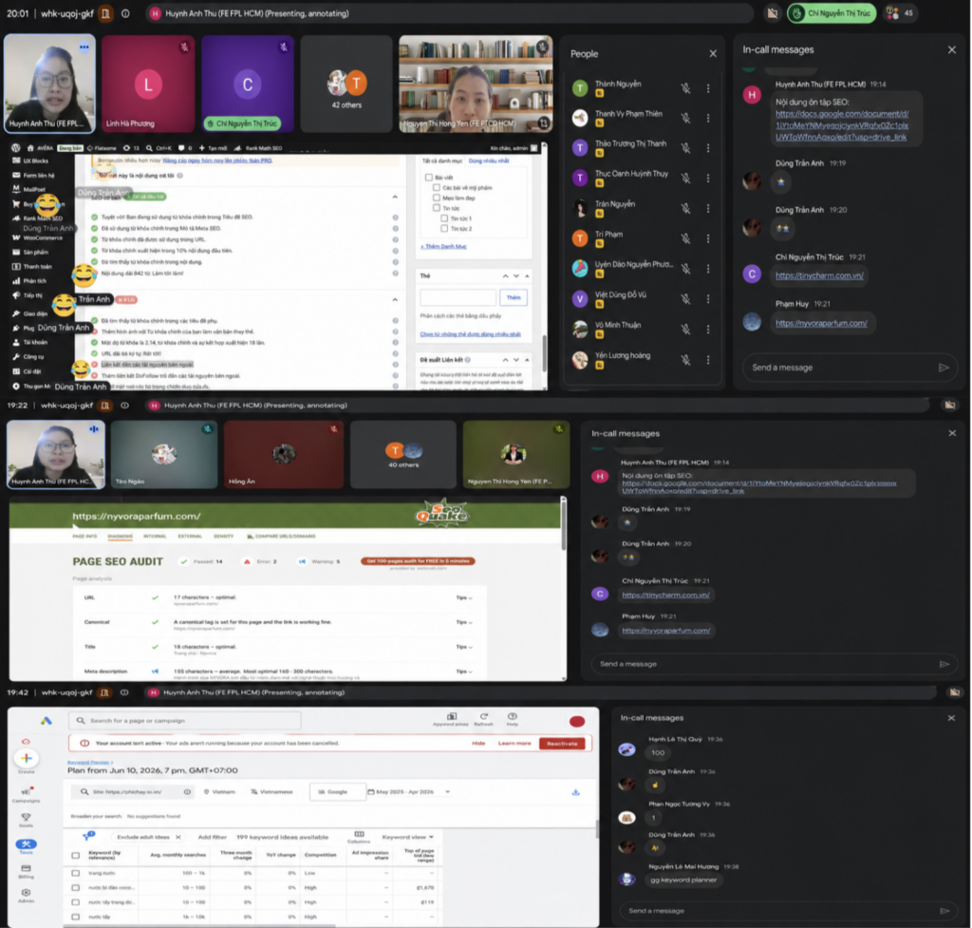972x928 pixels.
Task: Switch to the DIAGNOSIS tab in SEOquake
Action: 121,536
